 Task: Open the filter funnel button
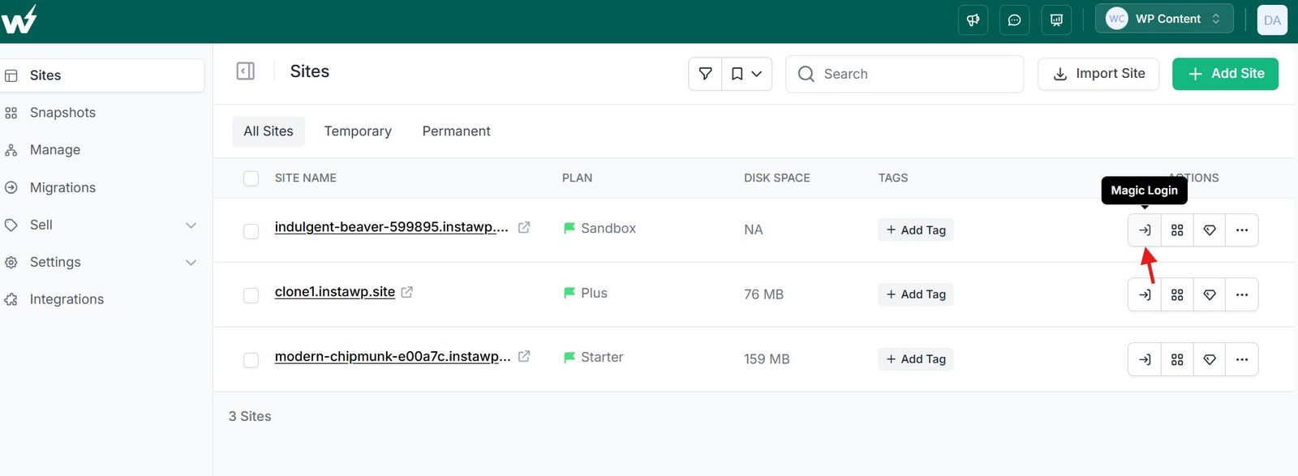point(705,74)
